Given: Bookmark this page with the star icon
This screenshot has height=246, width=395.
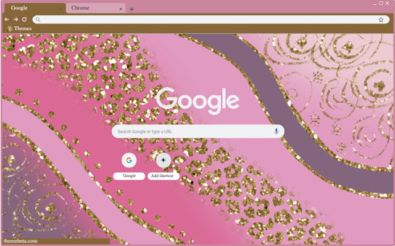Looking at the screenshot, I should (381, 20).
